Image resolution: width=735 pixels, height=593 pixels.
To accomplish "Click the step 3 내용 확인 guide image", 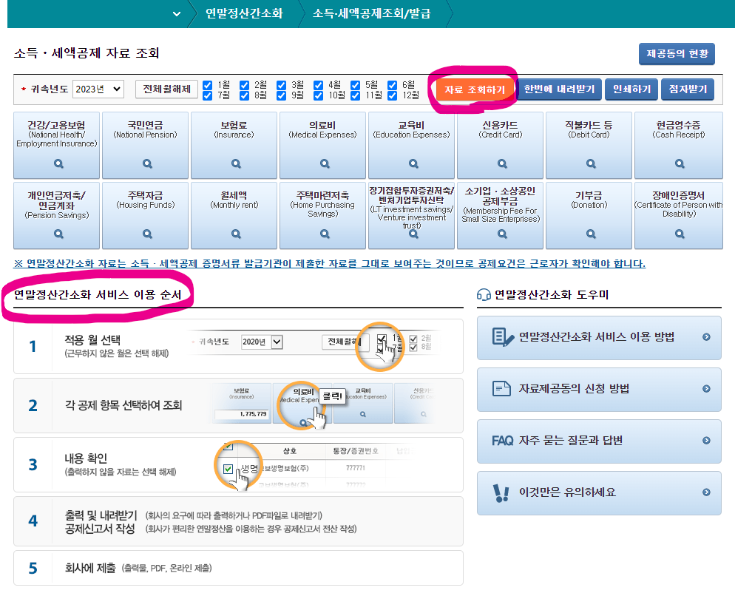I will click(x=312, y=465).
